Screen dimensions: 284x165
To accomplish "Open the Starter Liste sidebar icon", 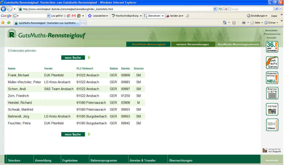I will [x=272, y=93].
